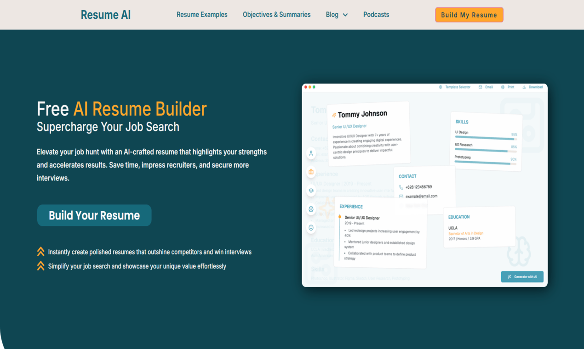
Task: Select the brain Skills icon in the sidebar
Action: click(x=311, y=208)
